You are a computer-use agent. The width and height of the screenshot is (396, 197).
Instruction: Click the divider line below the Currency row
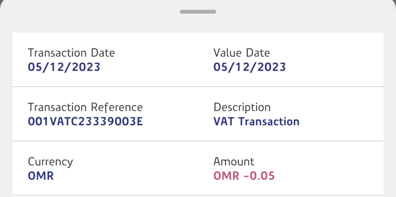(198, 195)
